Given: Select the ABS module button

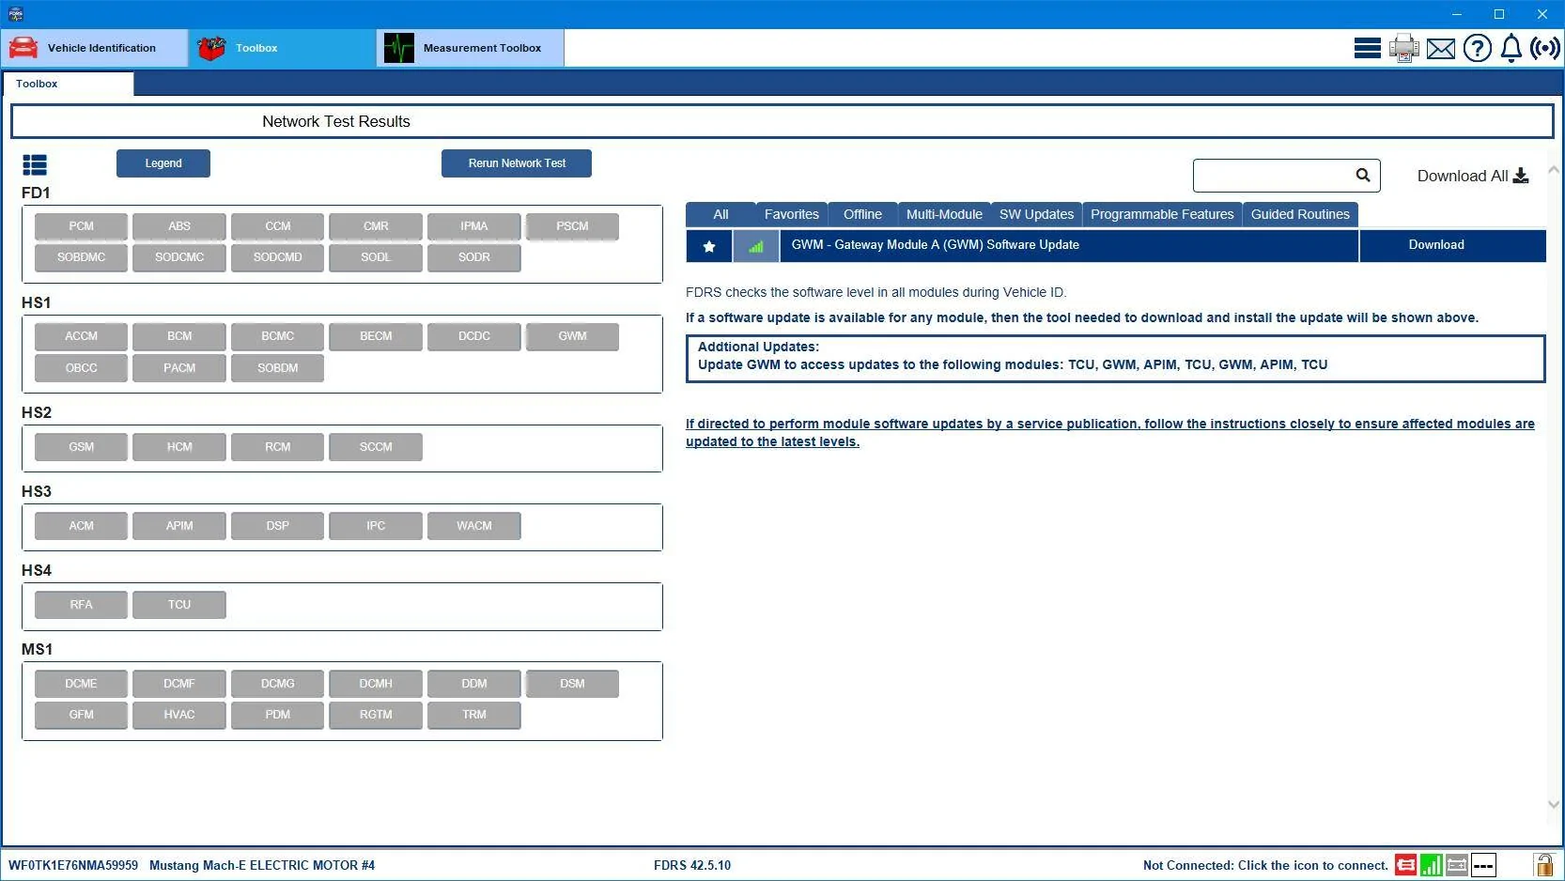Looking at the screenshot, I should [x=179, y=226].
